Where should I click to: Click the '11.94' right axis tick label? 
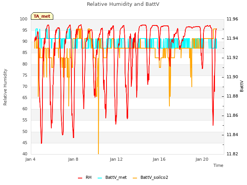[x=232, y=39]
